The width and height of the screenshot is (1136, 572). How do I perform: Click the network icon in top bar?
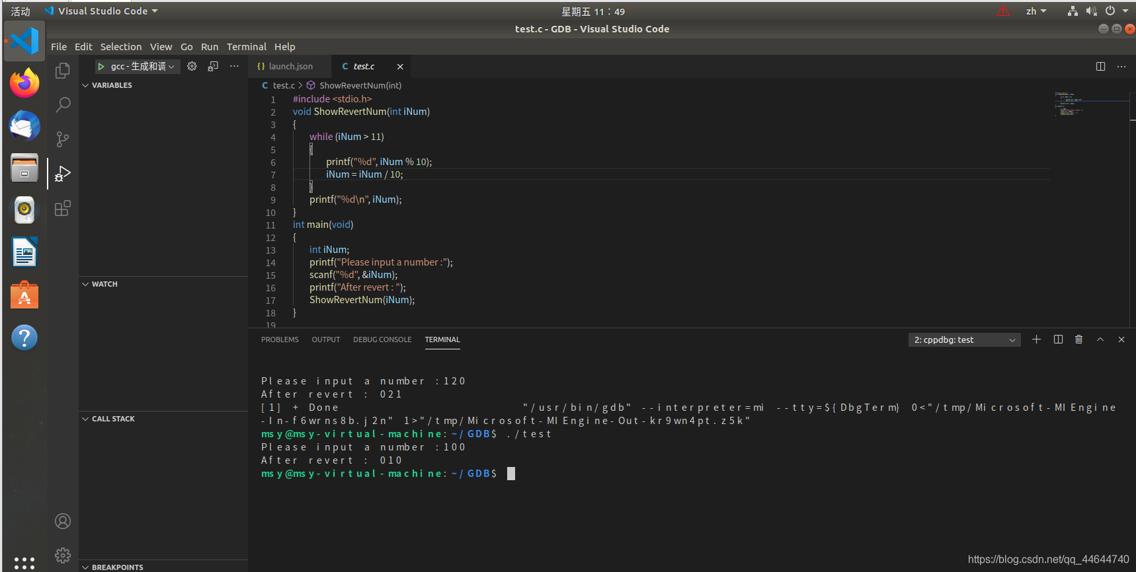click(x=1073, y=11)
